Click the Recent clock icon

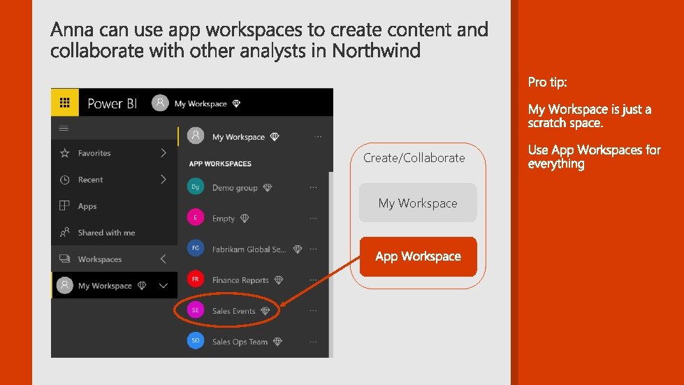tap(64, 180)
